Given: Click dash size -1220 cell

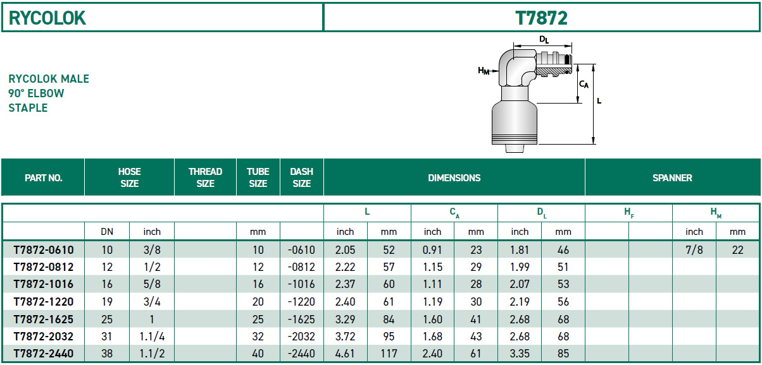Looking at the screenshot, I should 302,302.
